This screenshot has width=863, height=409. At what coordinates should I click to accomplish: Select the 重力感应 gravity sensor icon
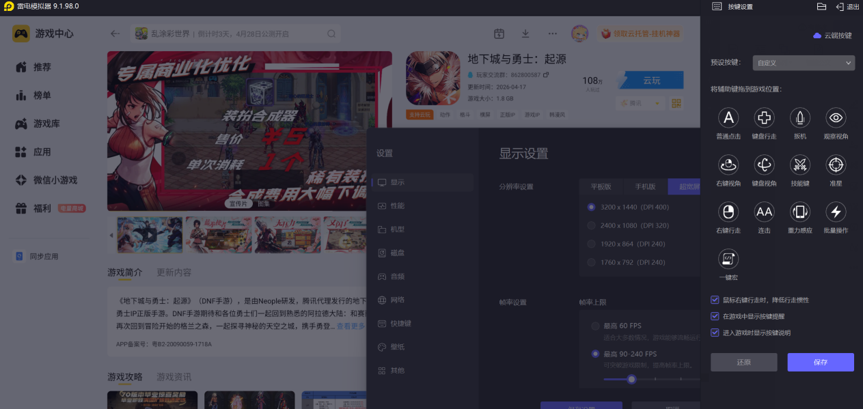click(x=799, y=212)
